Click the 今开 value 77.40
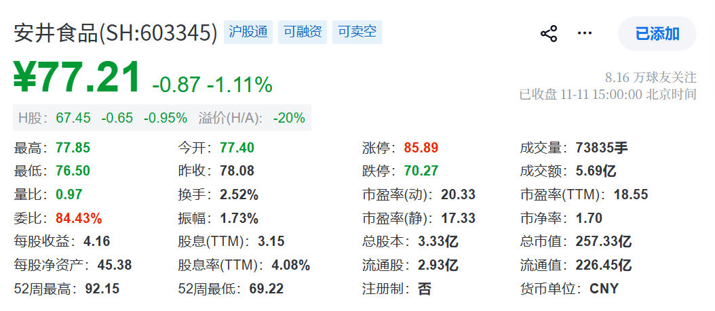The width and height of the screenshot is (715, 311). pyautogui.click(x=237, y=148)
